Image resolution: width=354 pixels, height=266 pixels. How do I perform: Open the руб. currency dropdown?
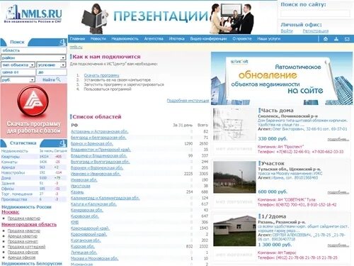[x=18, y=80]
